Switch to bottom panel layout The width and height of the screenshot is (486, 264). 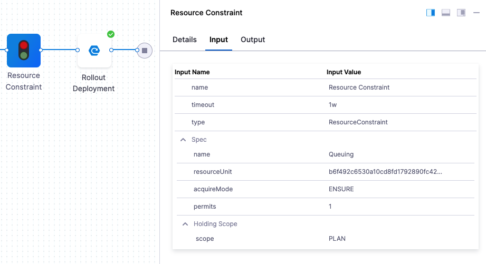tap(446, 13)
